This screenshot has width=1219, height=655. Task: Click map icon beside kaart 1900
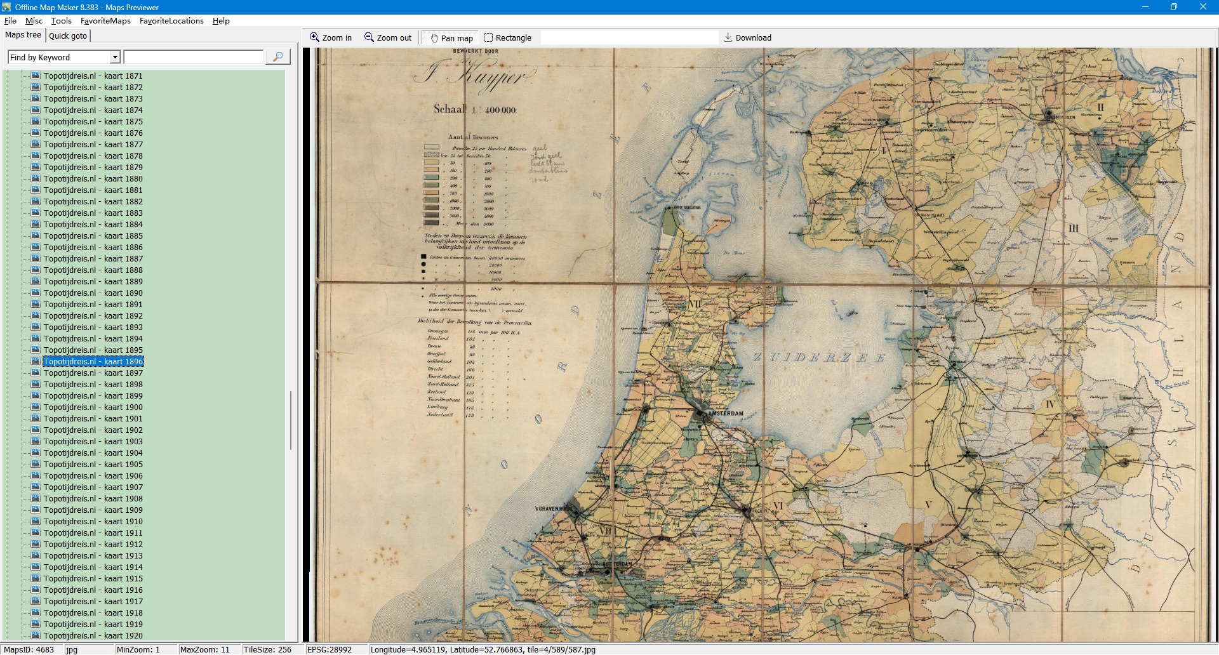pos(36,407)
